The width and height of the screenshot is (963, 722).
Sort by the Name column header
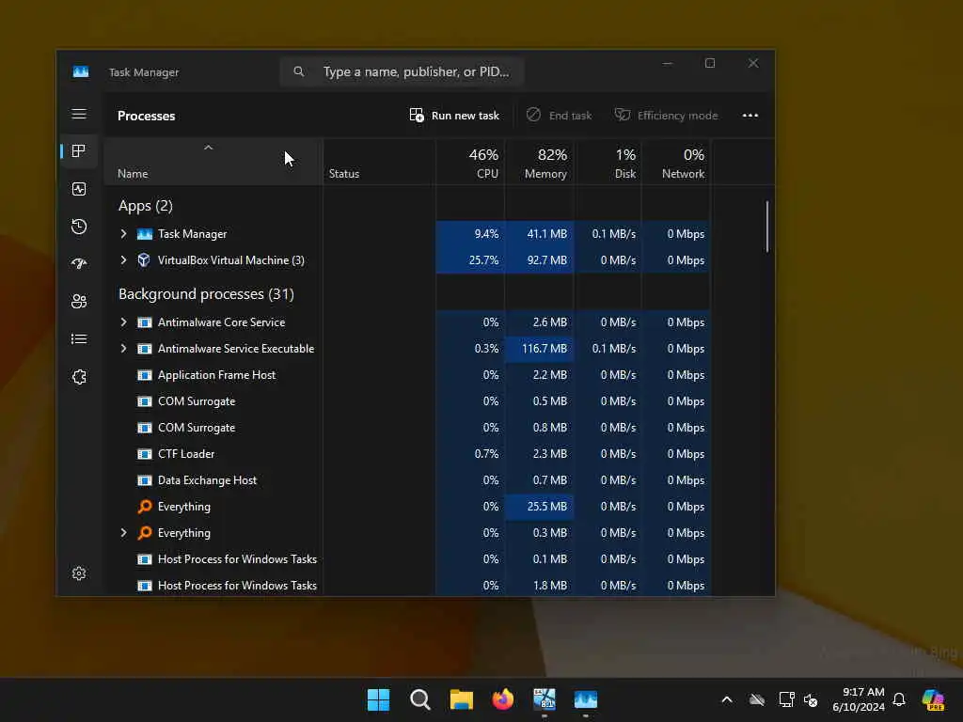[213, 162]
